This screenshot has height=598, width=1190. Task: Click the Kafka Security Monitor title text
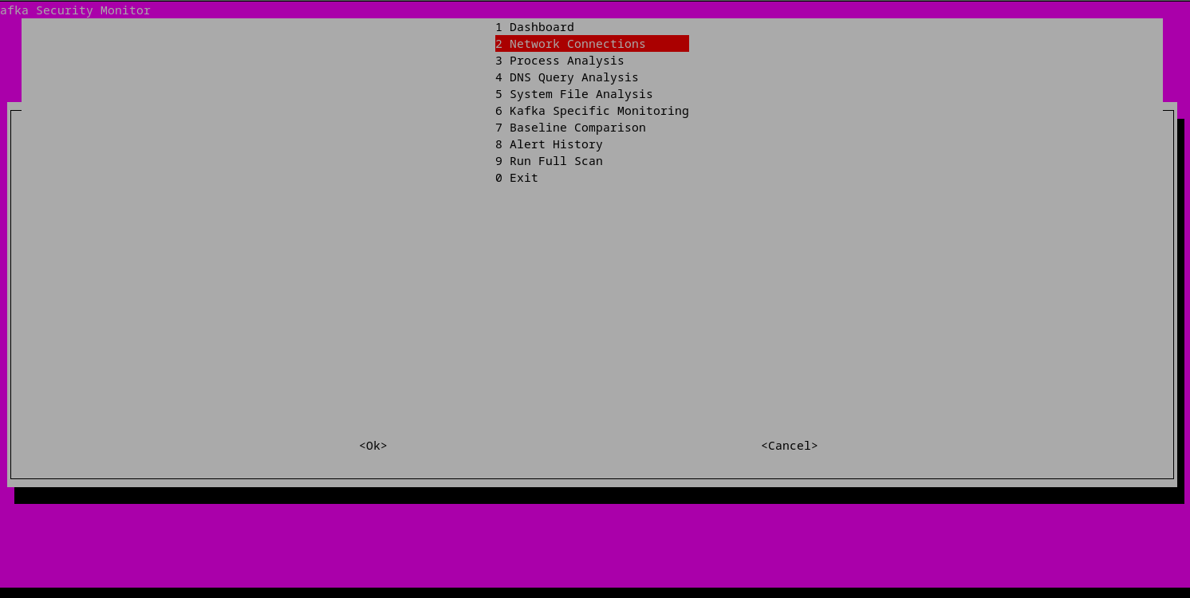coord(75,10)
